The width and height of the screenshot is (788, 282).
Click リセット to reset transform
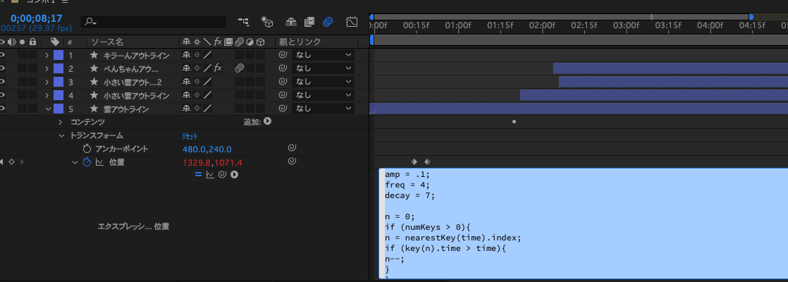coord(190,136)
